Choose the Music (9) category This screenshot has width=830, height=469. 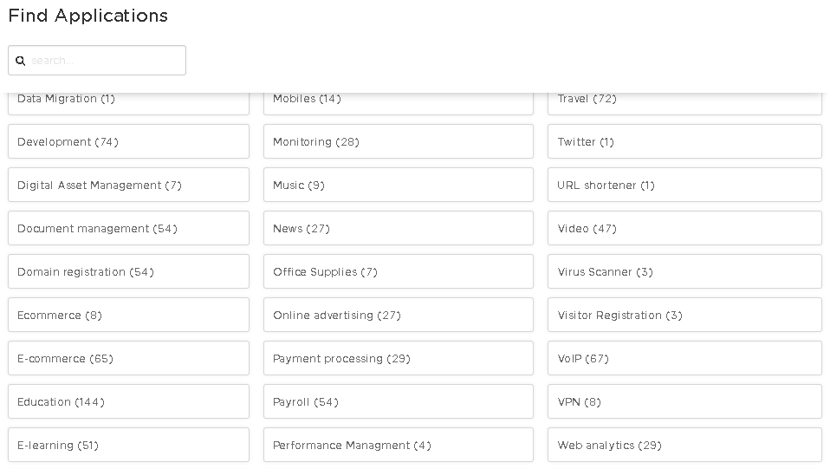point(398,185)
